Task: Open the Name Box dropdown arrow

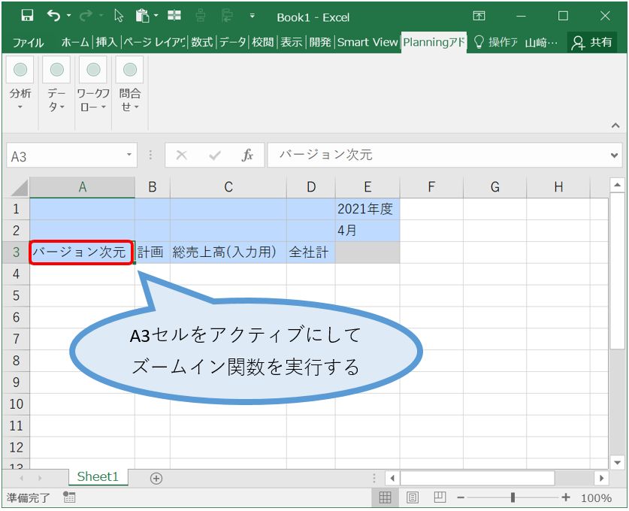Action: point(129,156)
